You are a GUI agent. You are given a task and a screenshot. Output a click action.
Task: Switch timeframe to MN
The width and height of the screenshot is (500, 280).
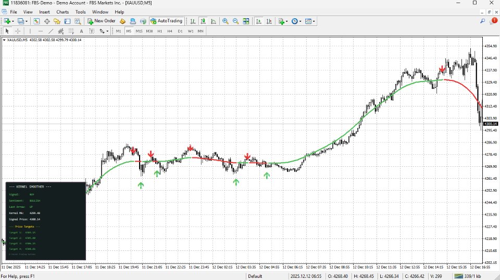tap(201, 31)
